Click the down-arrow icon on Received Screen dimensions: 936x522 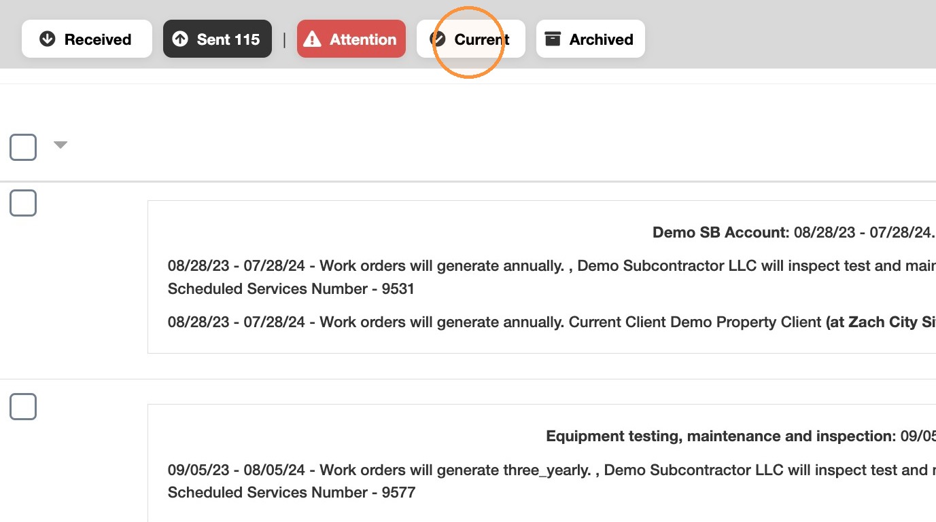pyautogui.click(x=47, y=39)
